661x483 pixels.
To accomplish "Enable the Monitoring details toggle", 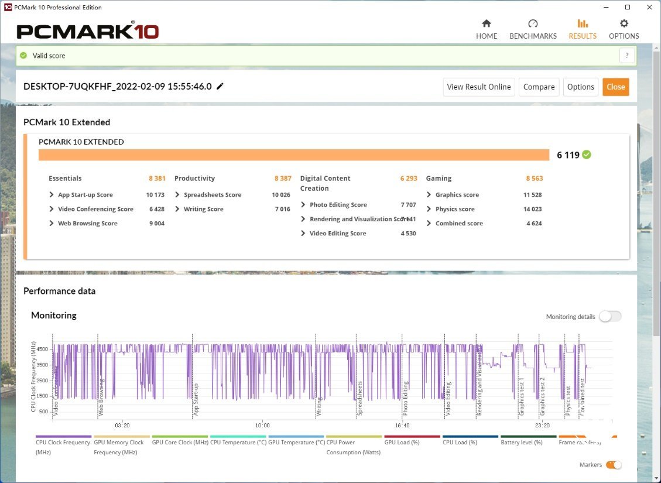I will tap(610, 317).
